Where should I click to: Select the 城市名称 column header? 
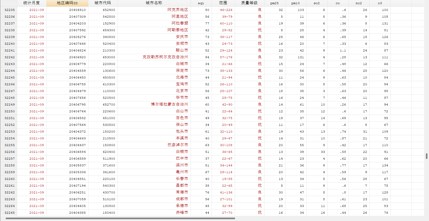click(x=154, y=3)
